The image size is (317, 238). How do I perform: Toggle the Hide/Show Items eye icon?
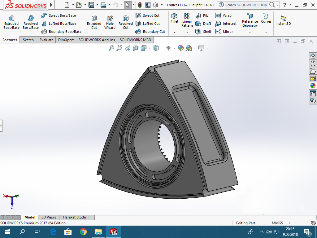point(168,48)
